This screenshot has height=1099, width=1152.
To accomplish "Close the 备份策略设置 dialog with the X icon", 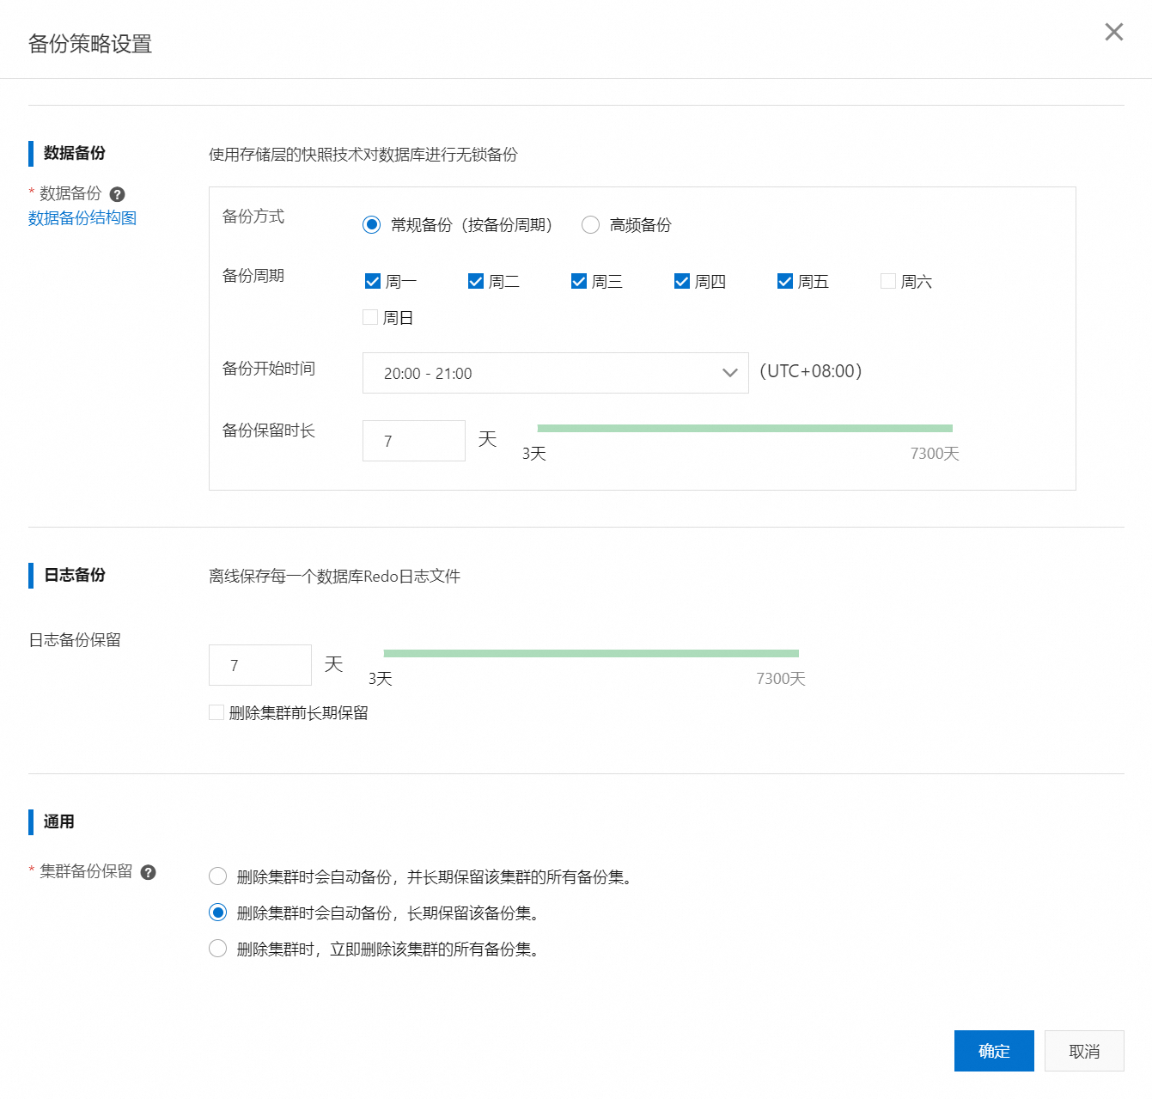I will pyautogui.click(x=1113, y=32).
